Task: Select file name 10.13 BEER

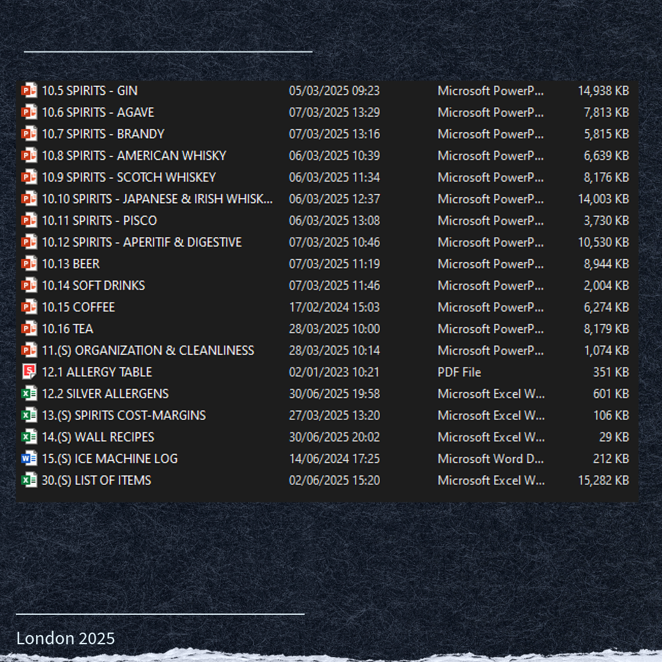Action: click(70, 264)
